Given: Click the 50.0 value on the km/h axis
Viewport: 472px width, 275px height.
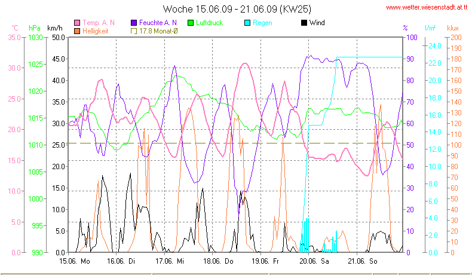Looking at the screenshot, I should [59, 38].
